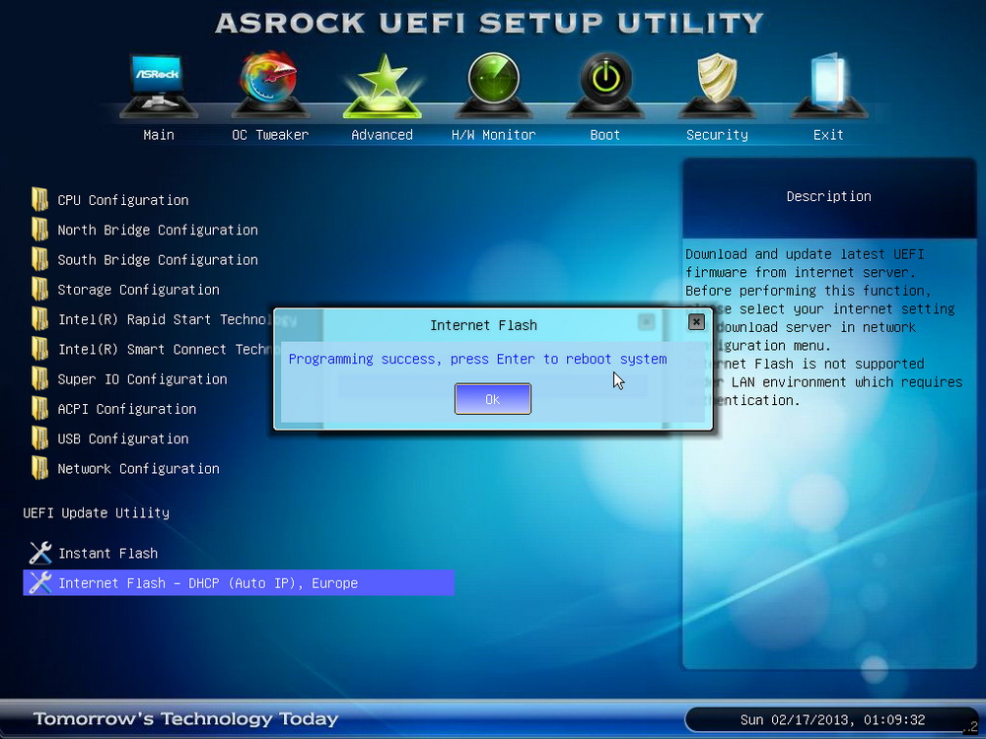Image resolution: width=986 pixels, height=739 pixels.
Task: Open the Security tab label
Action: coord(717,134)
